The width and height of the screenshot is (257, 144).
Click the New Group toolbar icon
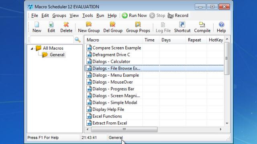89,27
